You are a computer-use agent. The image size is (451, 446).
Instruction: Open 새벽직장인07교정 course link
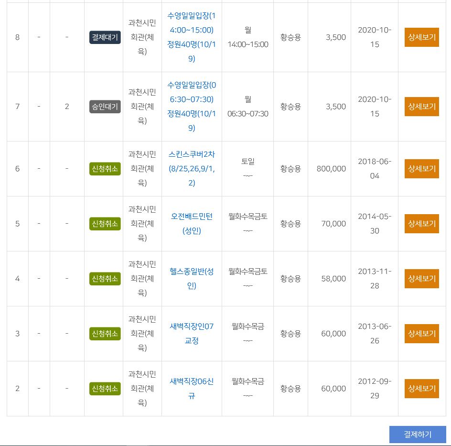coord(192,334)
